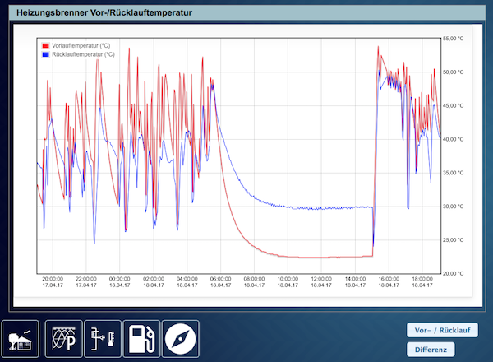Click the Rücklauftemperatur (°C) legend label
The width and height of the screenshot is (493, 362).
(x=83, y=54)
